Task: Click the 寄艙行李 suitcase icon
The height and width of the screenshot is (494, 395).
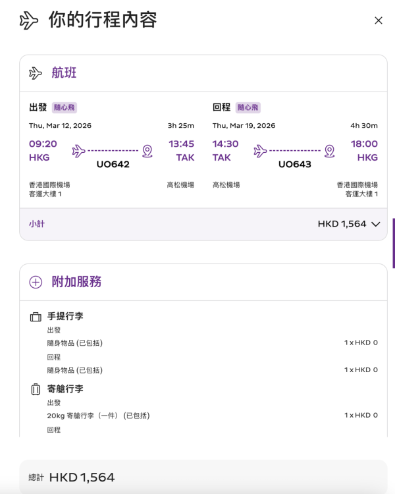Action: (36, 389)
